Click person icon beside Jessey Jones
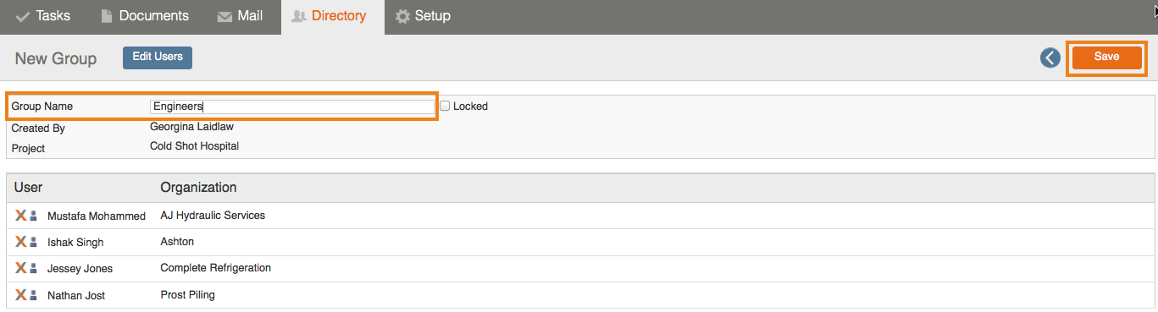Image resolution: width=1158 pixels, height=312 pixels. click(34, 269)
